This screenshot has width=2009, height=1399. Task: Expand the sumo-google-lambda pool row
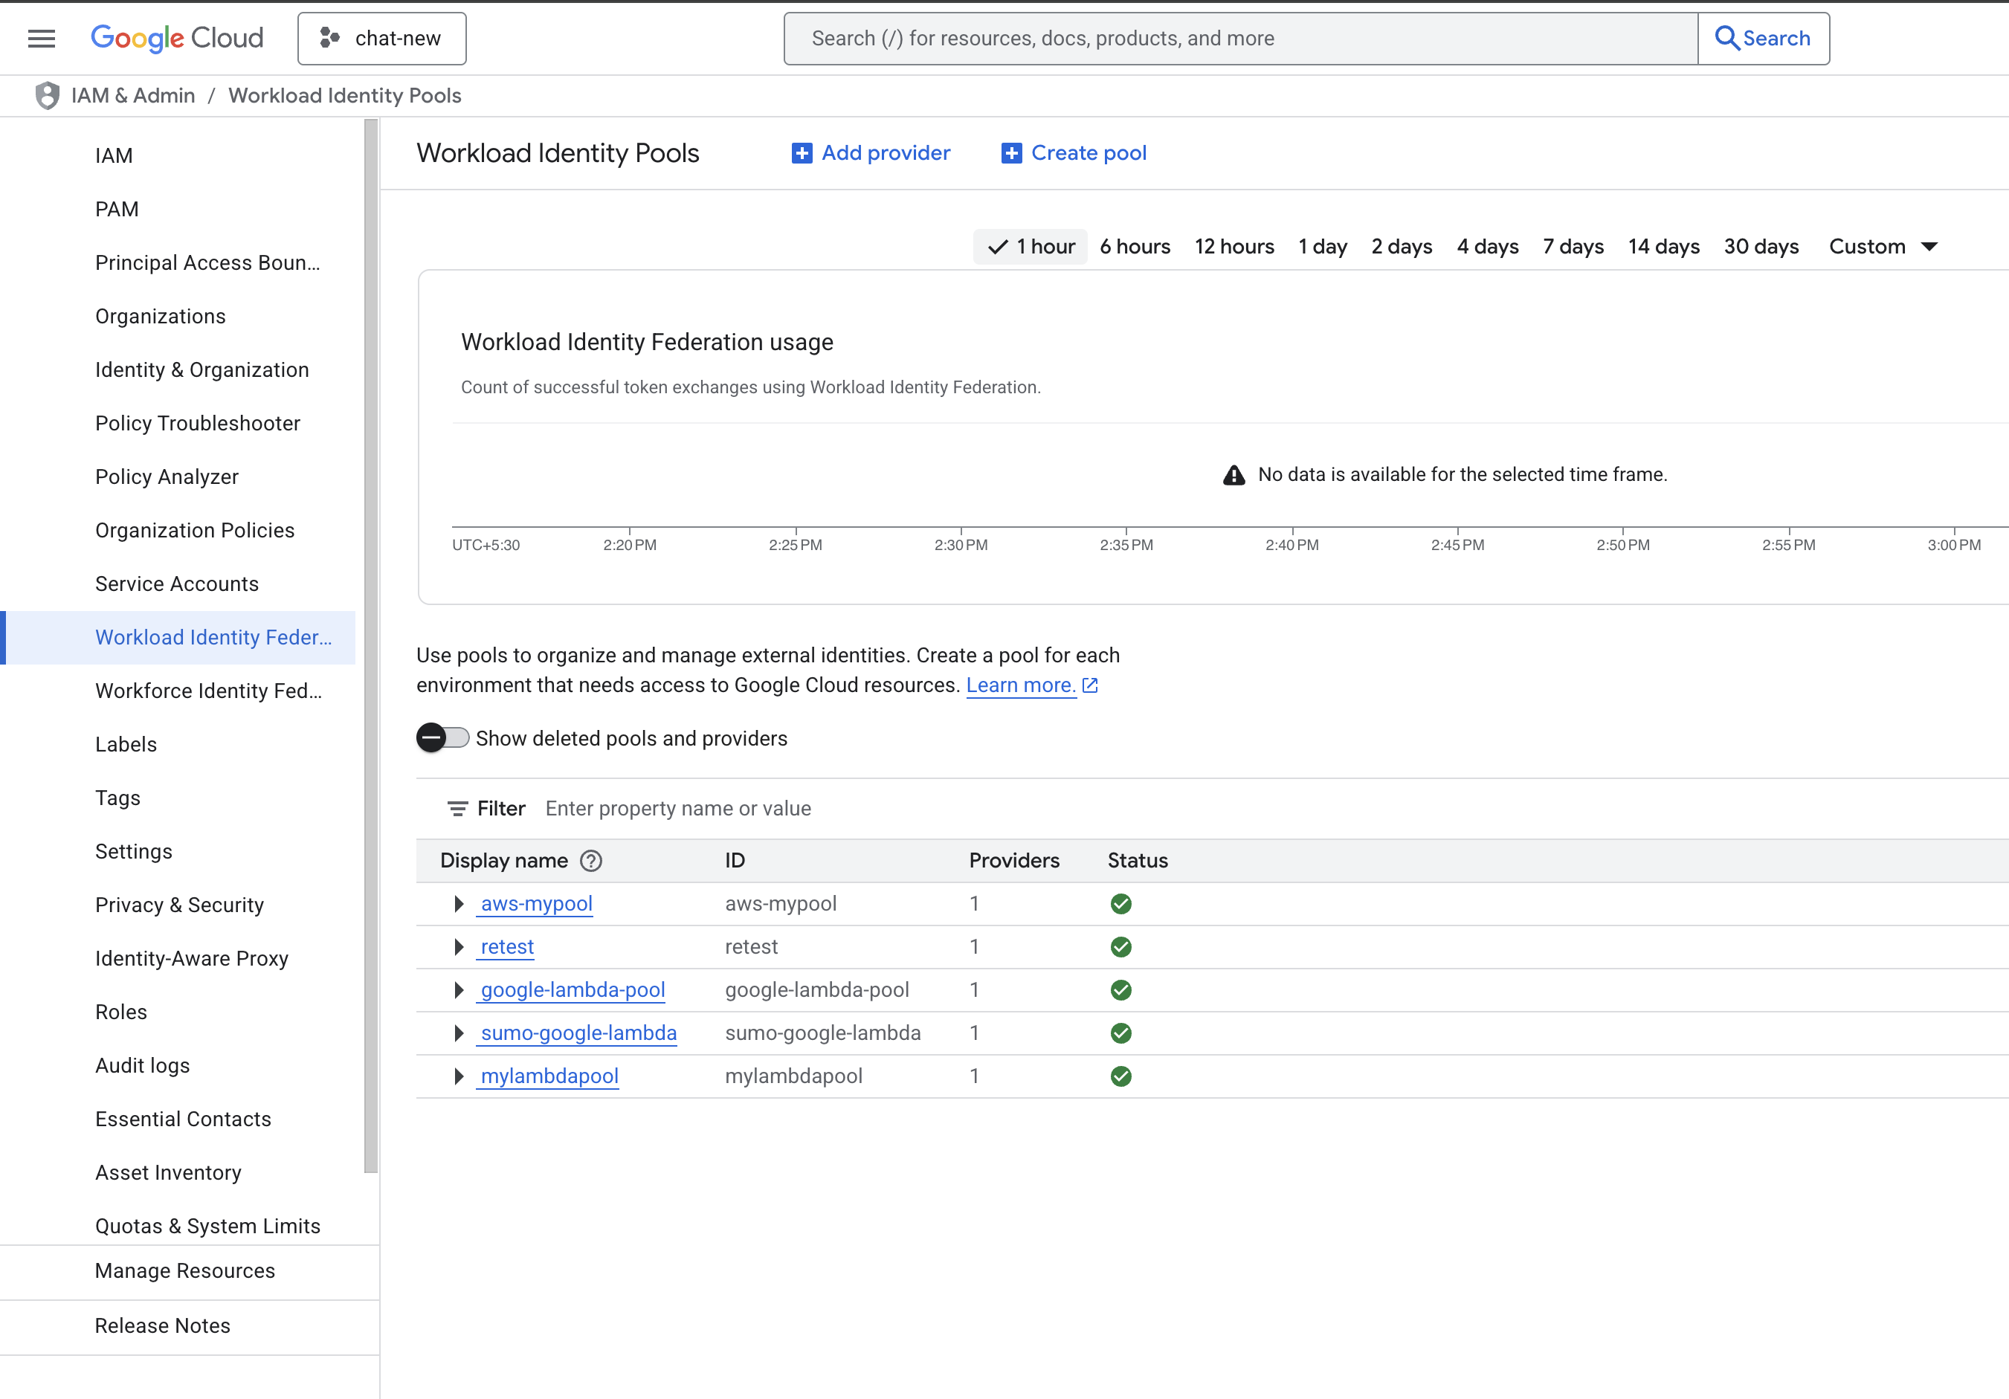click(459, 1033)
